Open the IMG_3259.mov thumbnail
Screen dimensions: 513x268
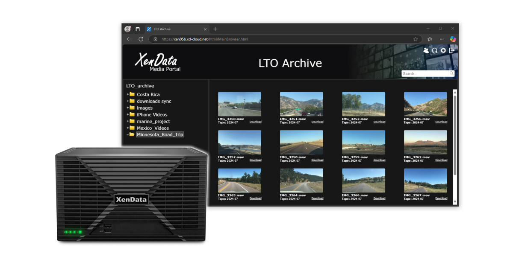pos(363,143)
